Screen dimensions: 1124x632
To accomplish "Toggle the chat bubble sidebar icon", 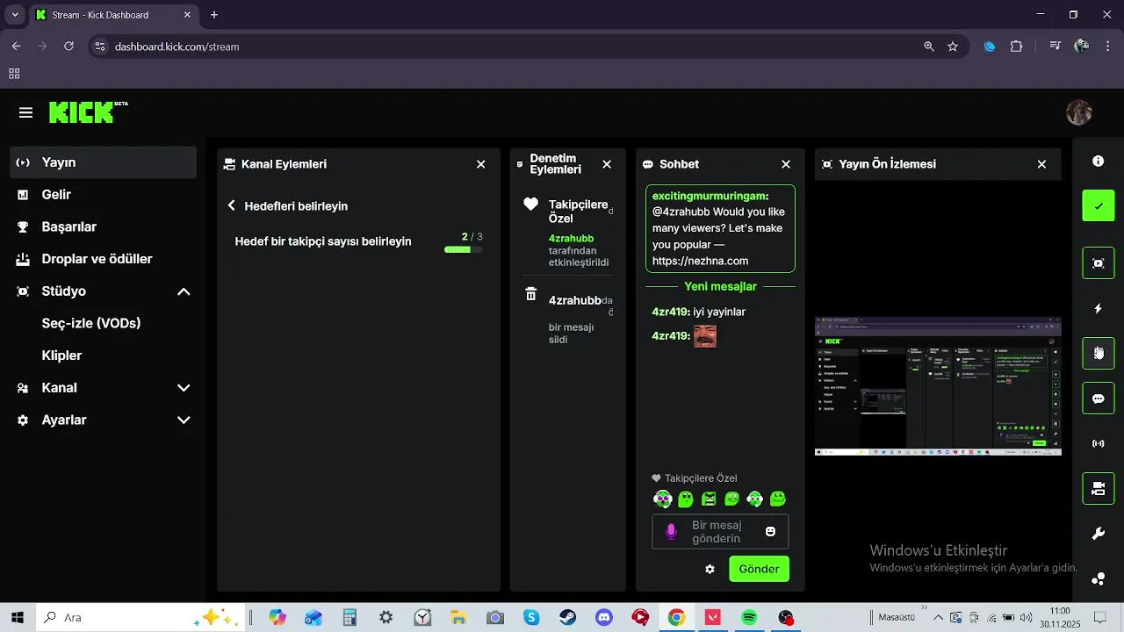I will pyautogui.click(x=1098, y=399).
